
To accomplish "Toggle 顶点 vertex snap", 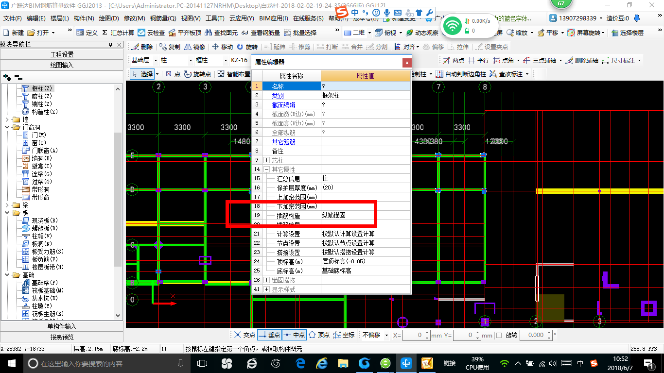I will [x=319, y=335].
